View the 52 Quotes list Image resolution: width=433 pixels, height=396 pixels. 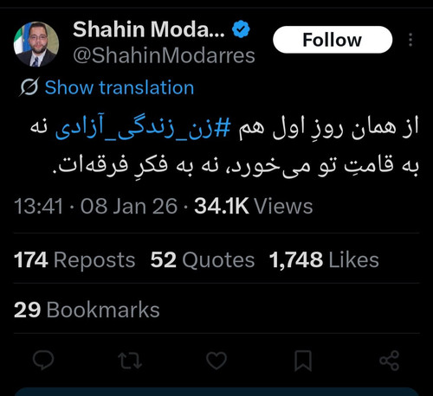click(203, 260)
